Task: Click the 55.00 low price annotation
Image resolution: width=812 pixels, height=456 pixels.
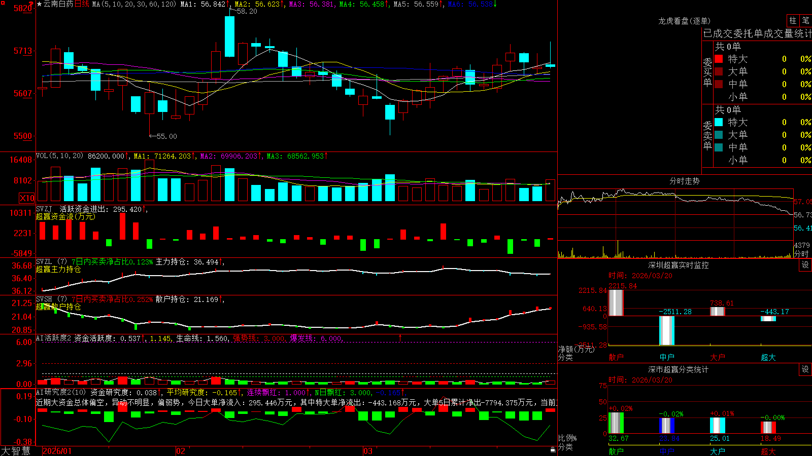Action: [x=167, y=136]
